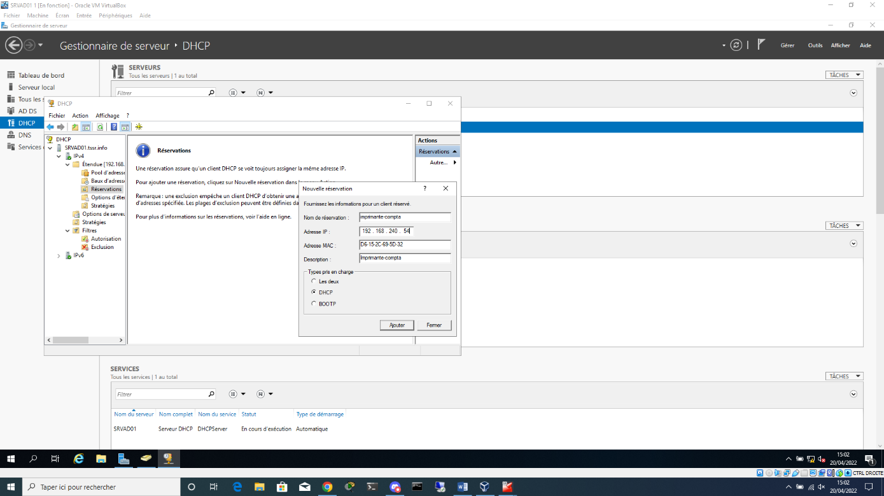Click the Fermer button
Image resolution: width=884 pixels, height=496 pixels.
[x=434, y=325]
